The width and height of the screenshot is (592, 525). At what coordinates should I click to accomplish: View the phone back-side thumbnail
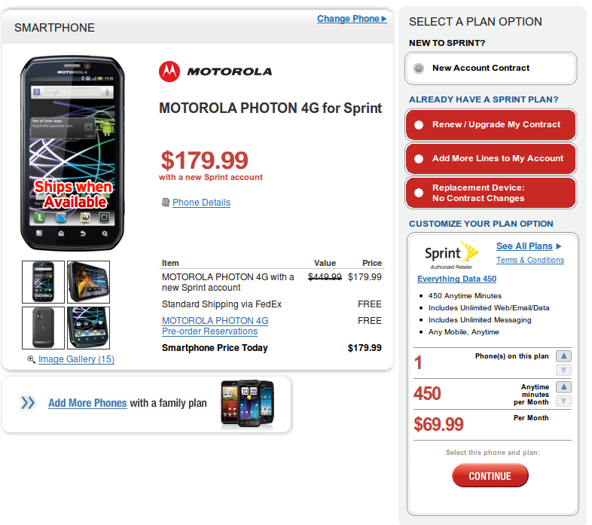coord(43,328)
